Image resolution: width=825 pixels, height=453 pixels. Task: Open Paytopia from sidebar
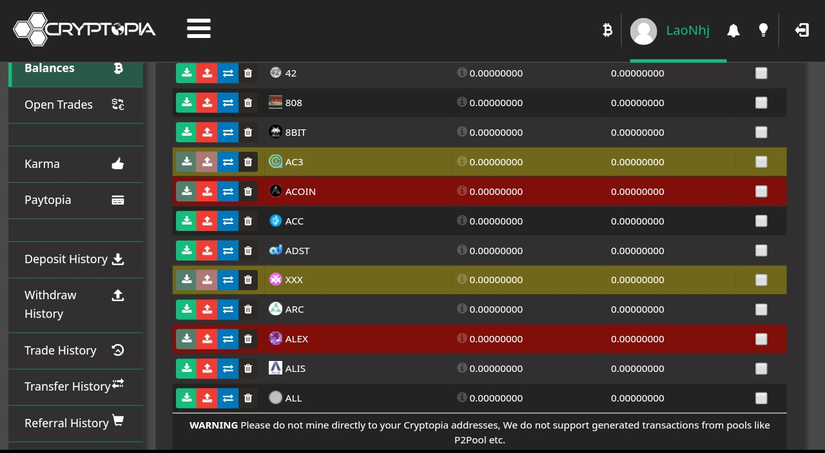click(x=75, y=200)
